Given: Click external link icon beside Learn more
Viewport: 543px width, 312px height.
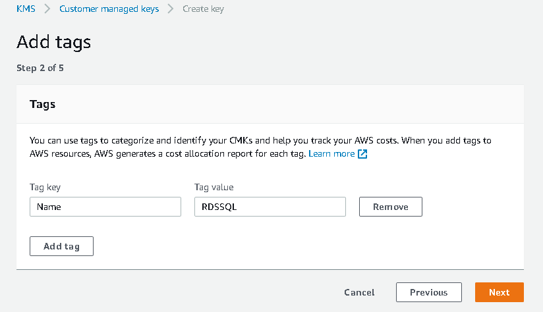Looking at the screenshot, I should (x=362, y=154).
